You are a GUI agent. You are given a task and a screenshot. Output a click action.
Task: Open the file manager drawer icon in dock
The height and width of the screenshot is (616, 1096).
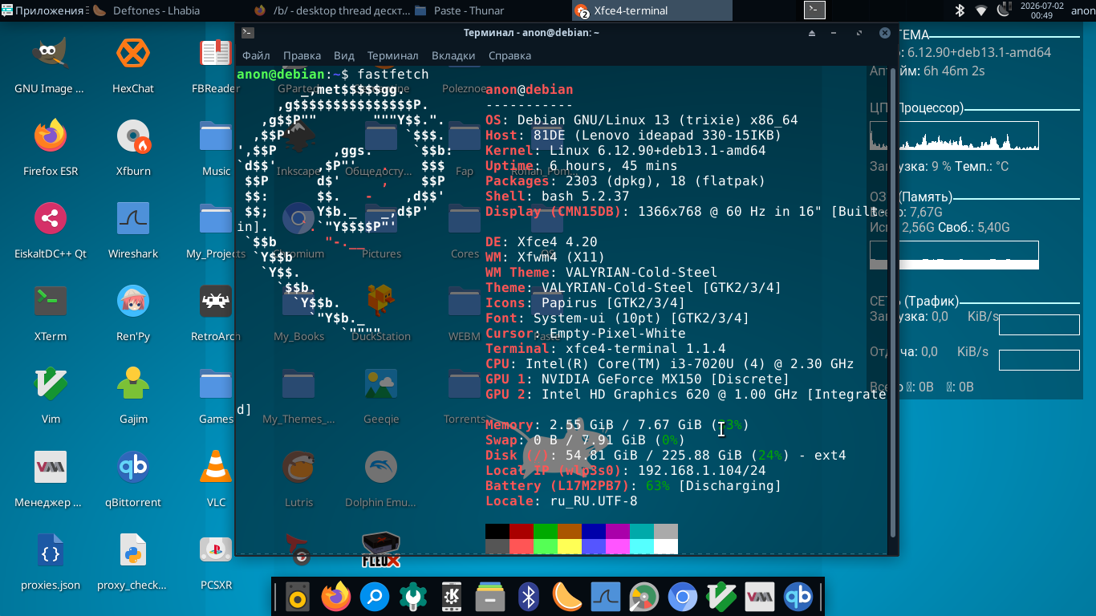pyautogui.click(x=490, y=598)
